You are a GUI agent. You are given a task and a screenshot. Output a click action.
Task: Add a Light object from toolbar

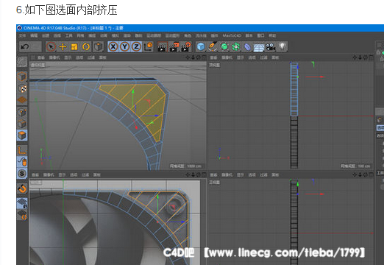282,46
